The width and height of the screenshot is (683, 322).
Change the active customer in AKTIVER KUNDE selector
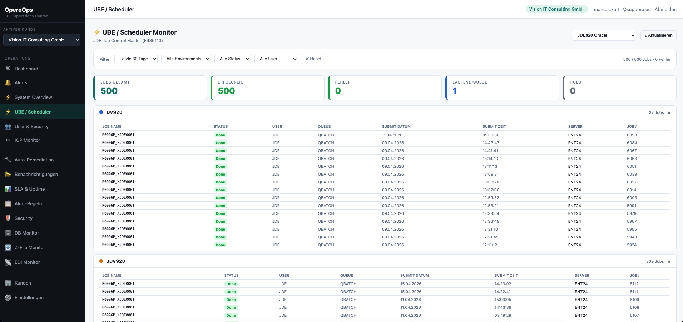point(41,40)
